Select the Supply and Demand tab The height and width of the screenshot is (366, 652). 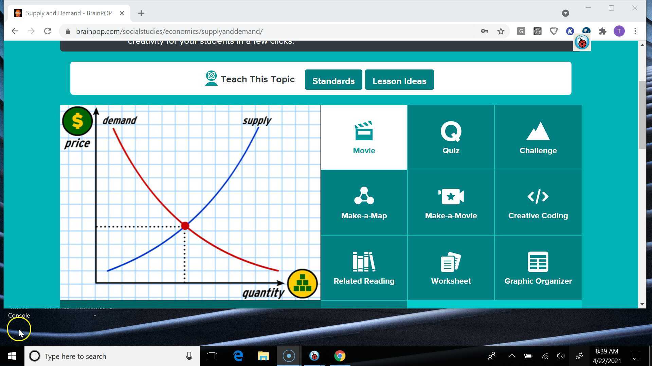pos(68,13)
